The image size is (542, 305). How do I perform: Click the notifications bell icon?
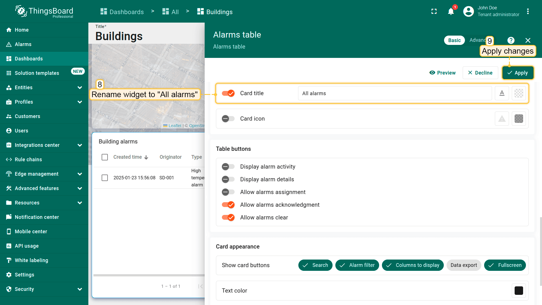click(x=451, y=12)
